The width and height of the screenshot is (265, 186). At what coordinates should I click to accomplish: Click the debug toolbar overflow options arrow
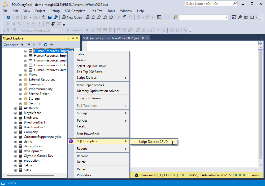click(64, 25)
